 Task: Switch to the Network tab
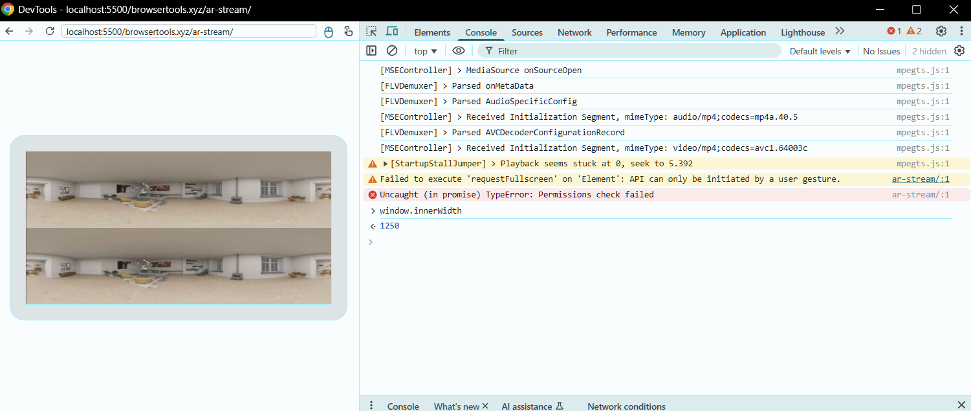[x=574, y=32]
